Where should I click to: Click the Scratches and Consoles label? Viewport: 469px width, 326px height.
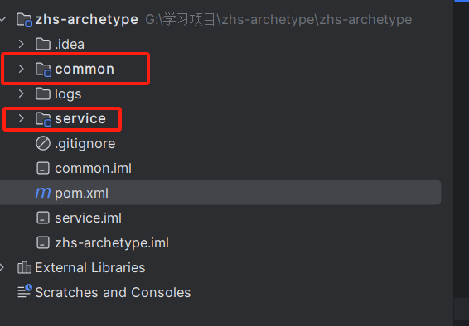[x=113, y=292]
